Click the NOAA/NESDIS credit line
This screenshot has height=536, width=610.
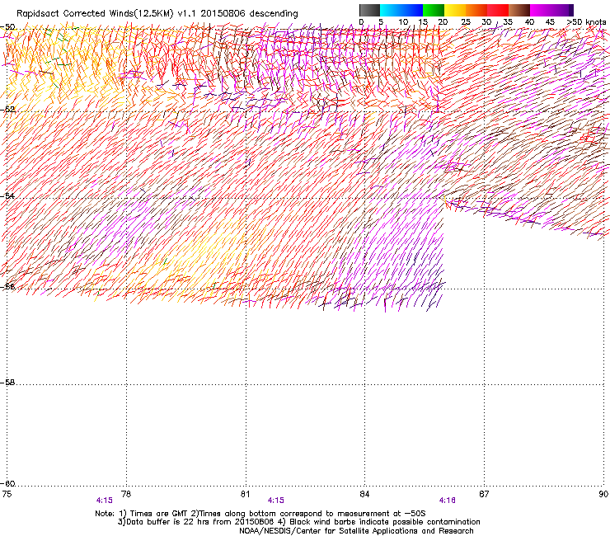[356, 531]
